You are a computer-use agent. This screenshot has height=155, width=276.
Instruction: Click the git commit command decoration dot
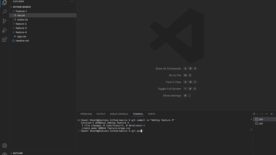point(78,120)
